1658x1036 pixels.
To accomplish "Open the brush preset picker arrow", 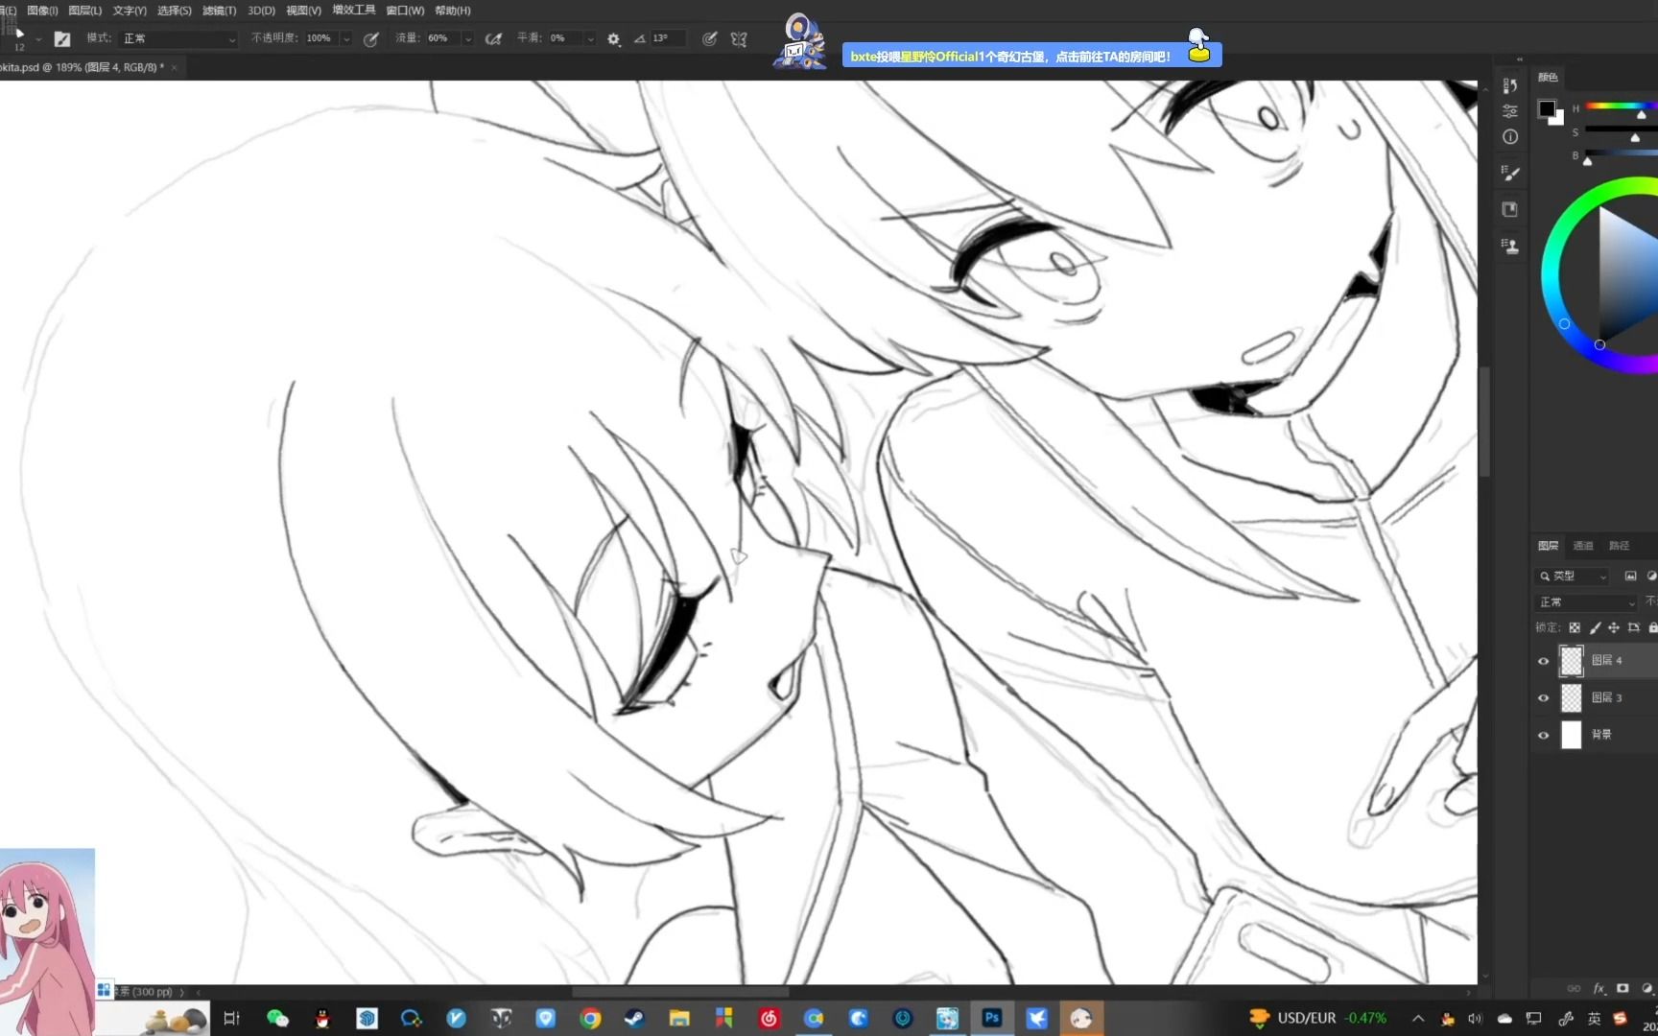I will pyautogui.click(x=38, y=39).
